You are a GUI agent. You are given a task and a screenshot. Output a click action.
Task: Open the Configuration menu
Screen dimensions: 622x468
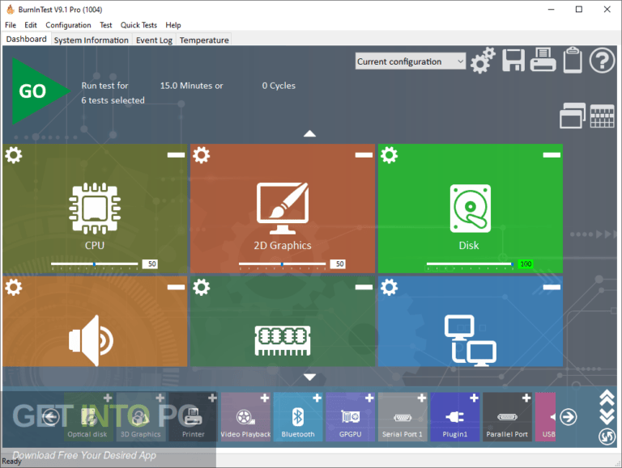[x=68, y=25]
